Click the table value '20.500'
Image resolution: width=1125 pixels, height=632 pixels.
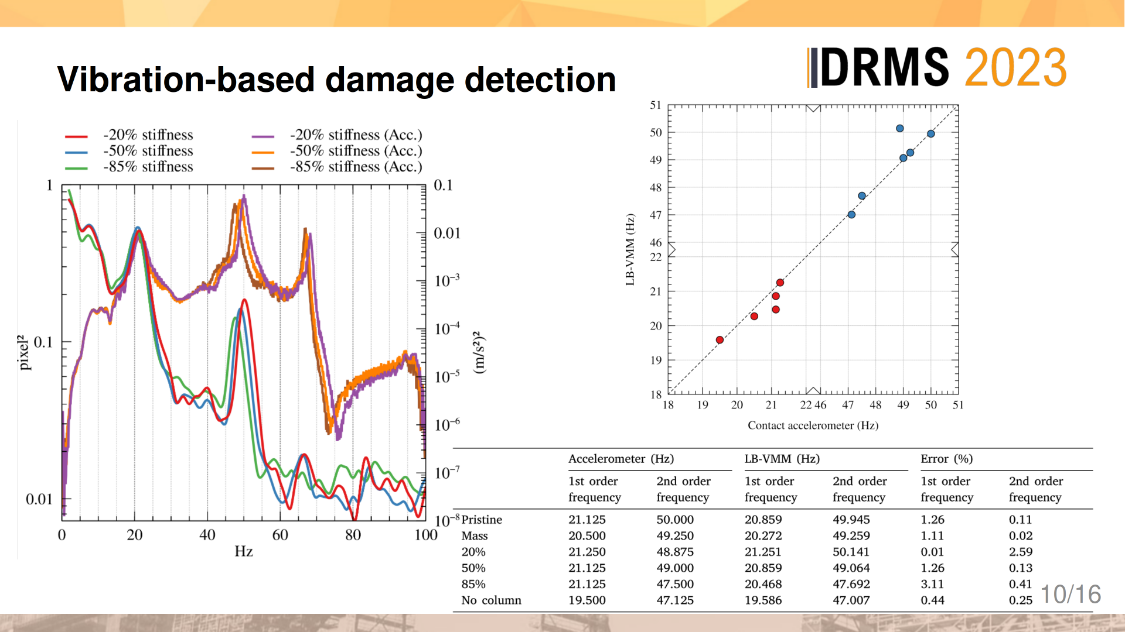click(587, 536)
